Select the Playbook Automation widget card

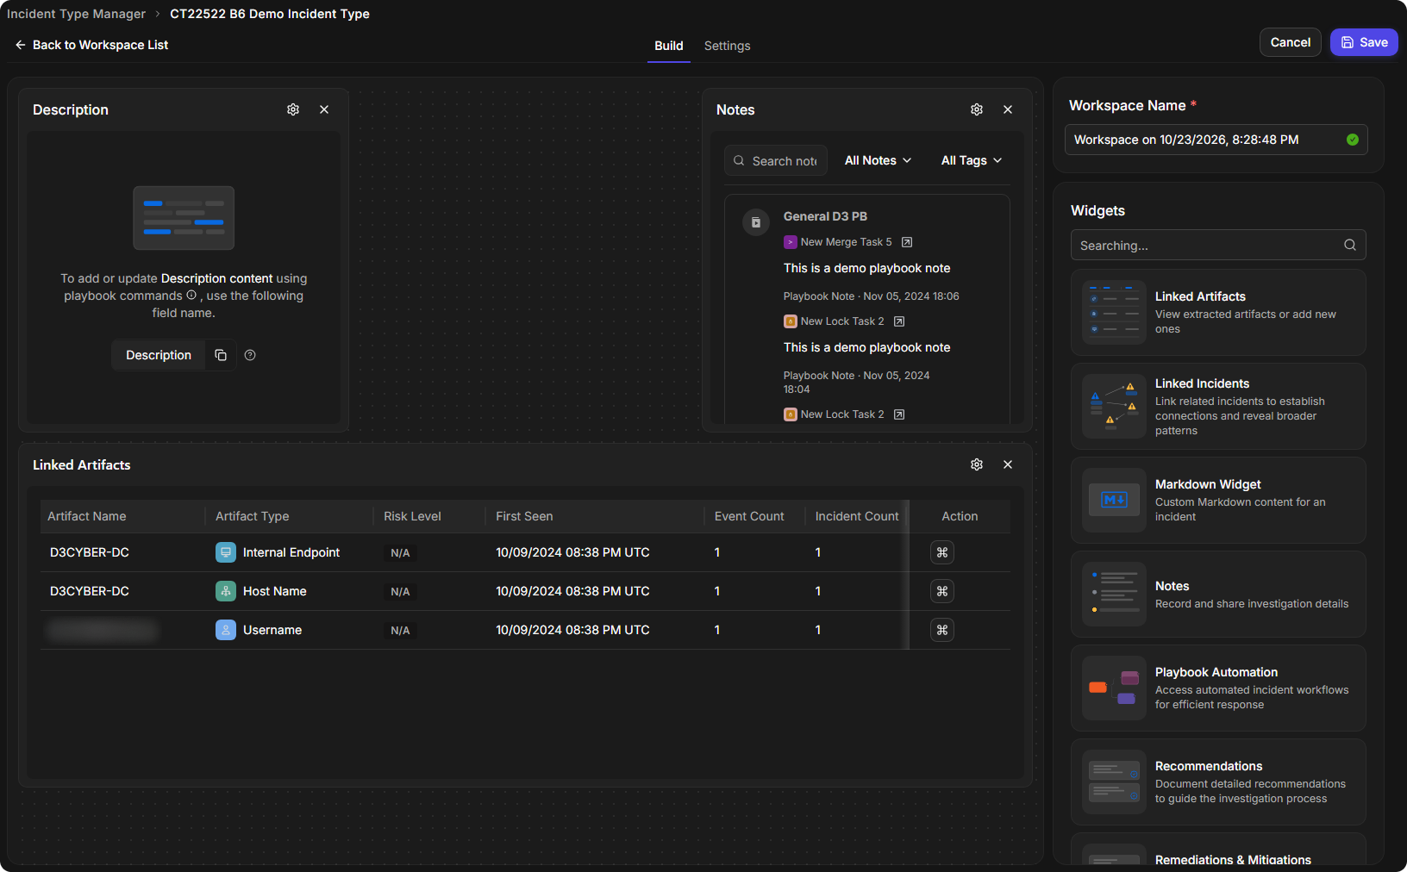pos(1218,688)
